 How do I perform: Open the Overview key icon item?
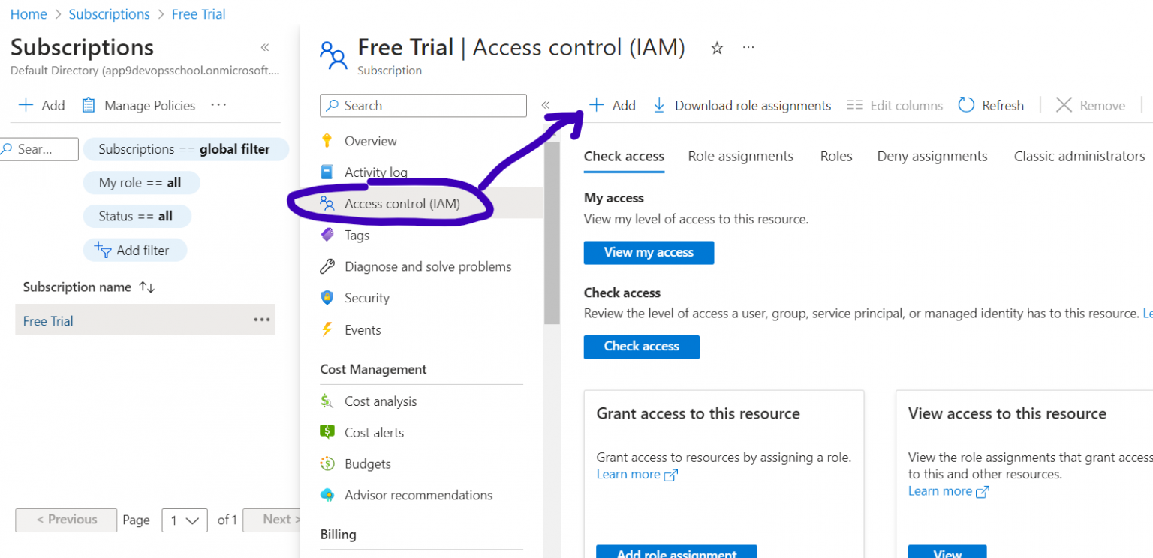click(x=370, y=141)
